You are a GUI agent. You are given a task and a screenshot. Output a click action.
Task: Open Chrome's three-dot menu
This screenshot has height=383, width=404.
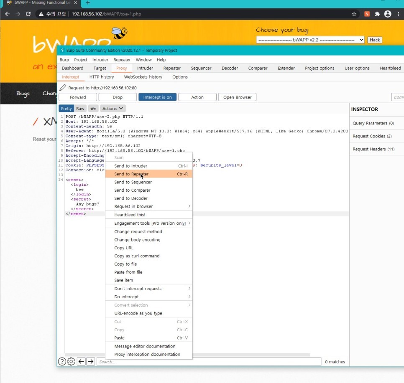(x=398, y=14)
